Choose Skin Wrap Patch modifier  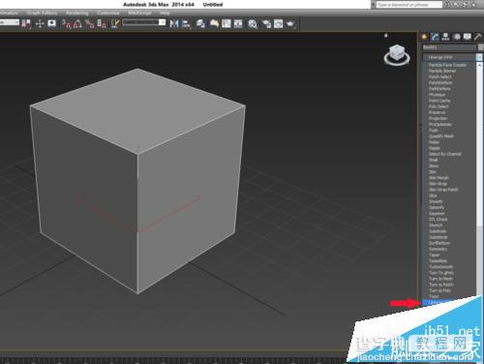443,190
